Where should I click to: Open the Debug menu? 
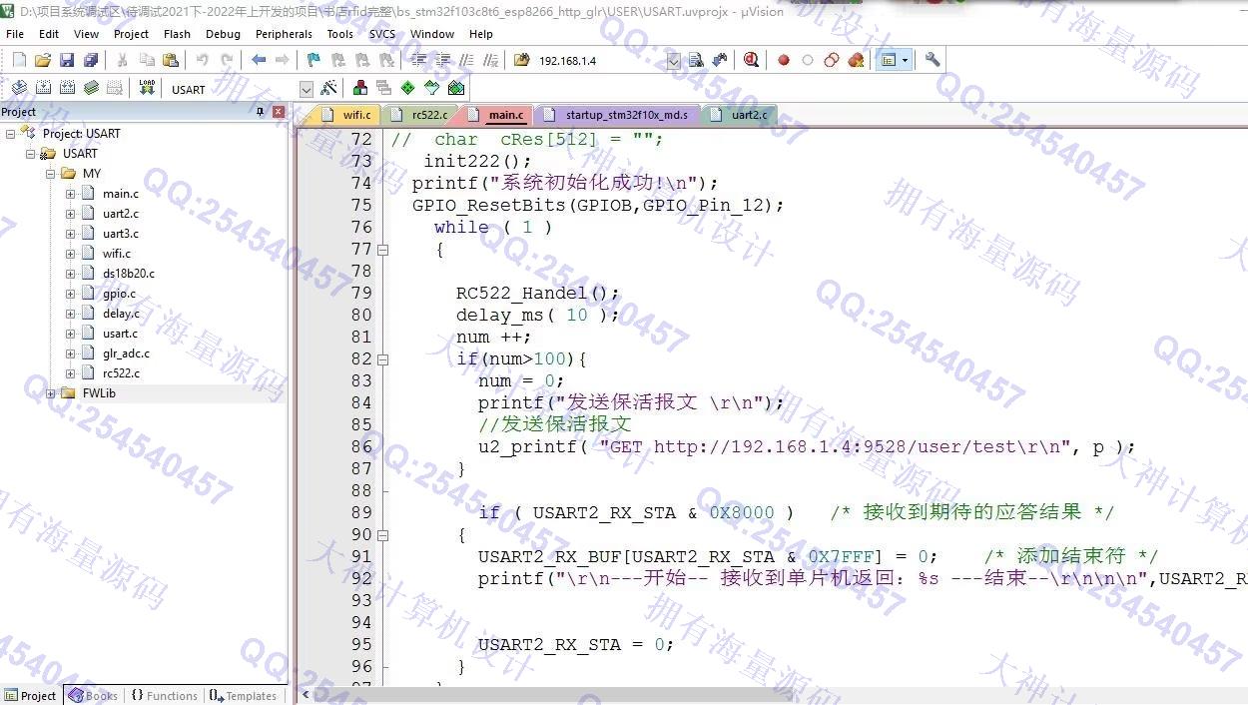[x=223, y=34]
